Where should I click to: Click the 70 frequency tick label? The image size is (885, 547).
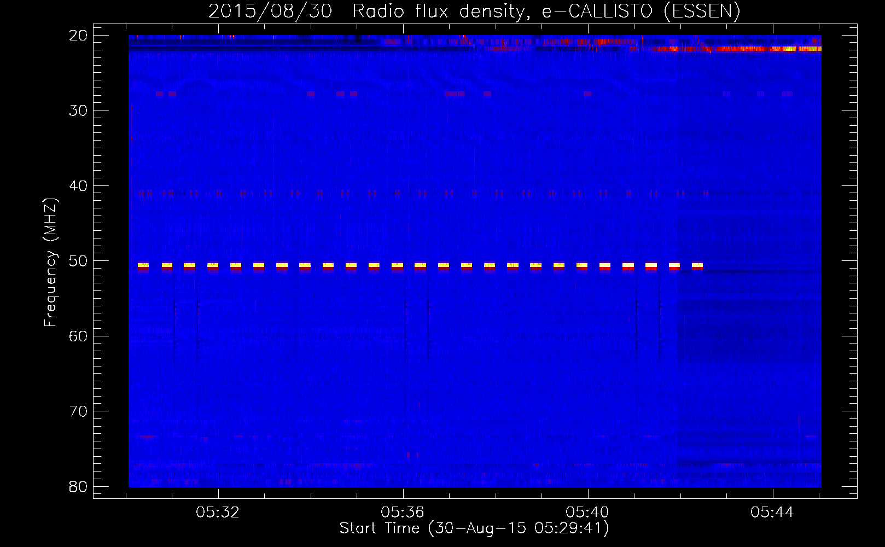coord(78,411)
